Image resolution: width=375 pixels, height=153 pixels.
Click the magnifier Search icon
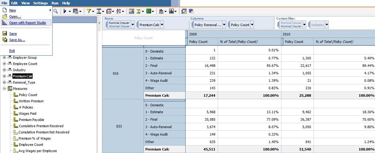tap(56, 11)
